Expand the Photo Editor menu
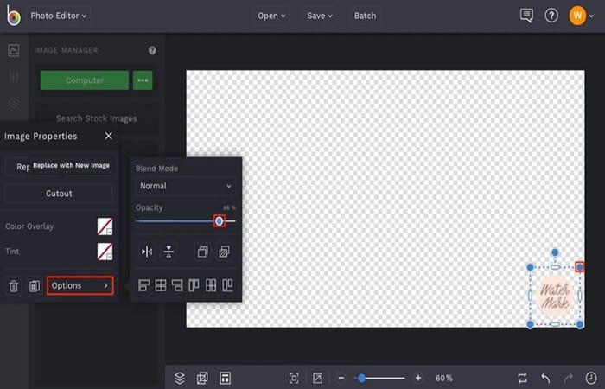 click(59, 16)
